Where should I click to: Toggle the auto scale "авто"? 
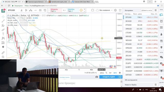(115, 73)
